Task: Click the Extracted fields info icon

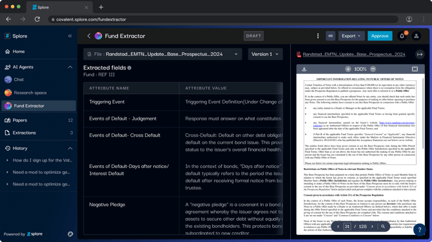Action: point(129,68)
